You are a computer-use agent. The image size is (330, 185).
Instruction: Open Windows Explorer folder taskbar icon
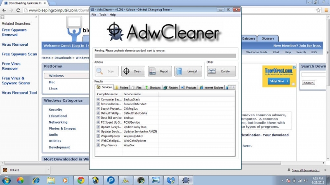click(51, 180)
